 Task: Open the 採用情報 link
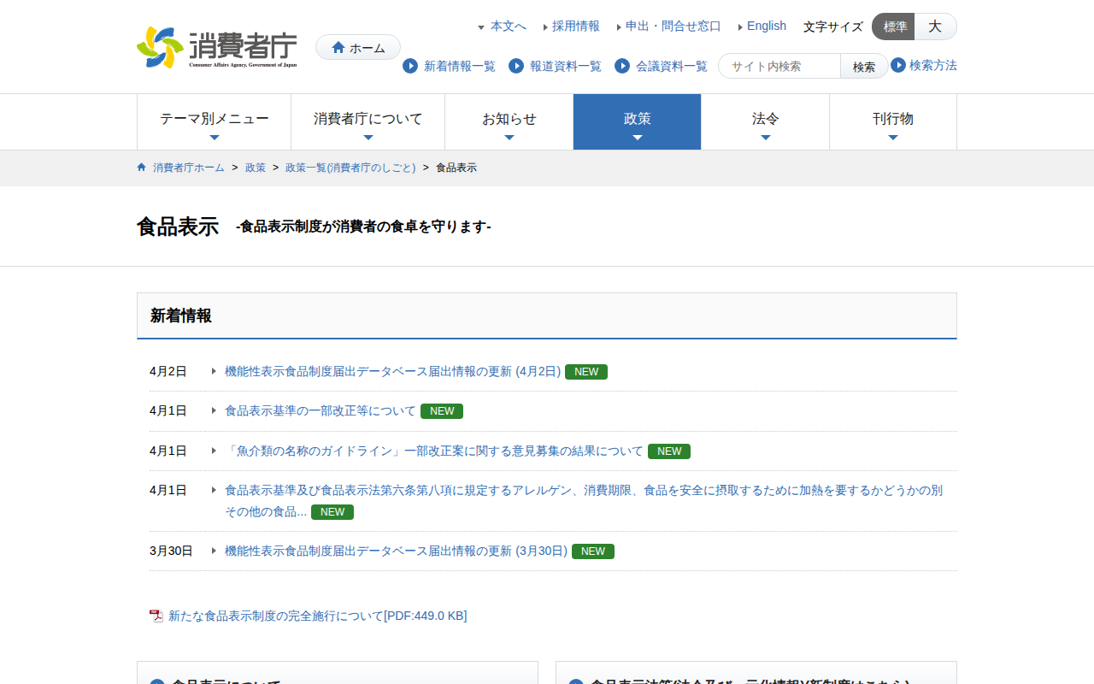(x=575, y=27)
